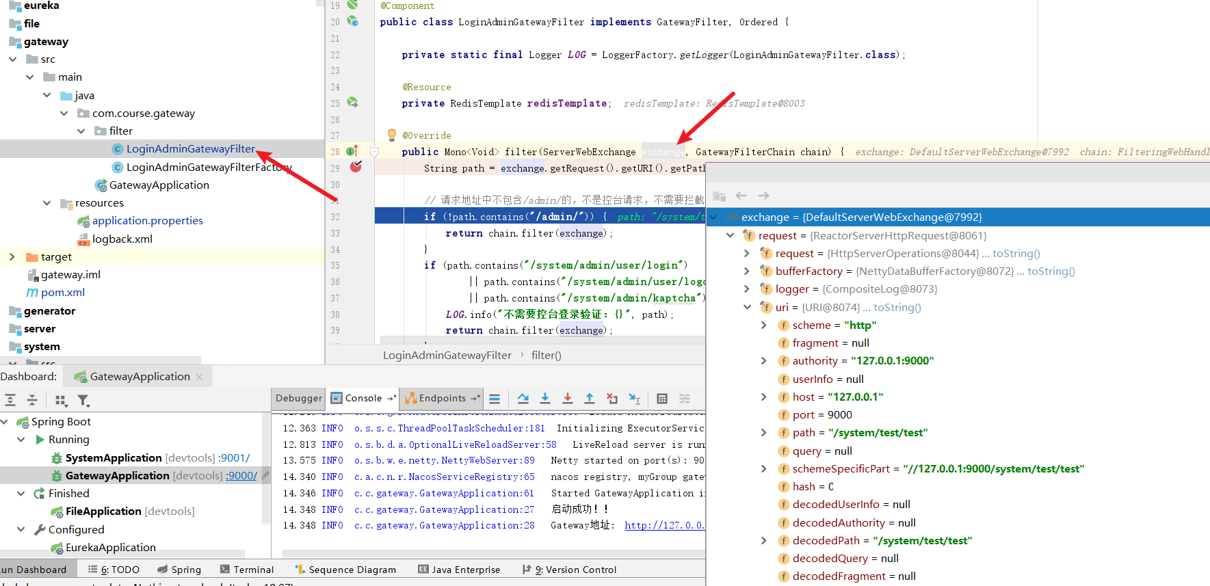Toggle the breakpoint on line 29
The image size is (1210, 586).
click(356, 167)
